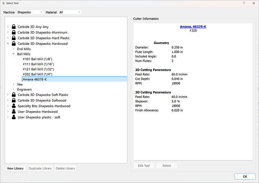
Task: Select the Amana 46376-K tool row
Action: tap(74, 79)
